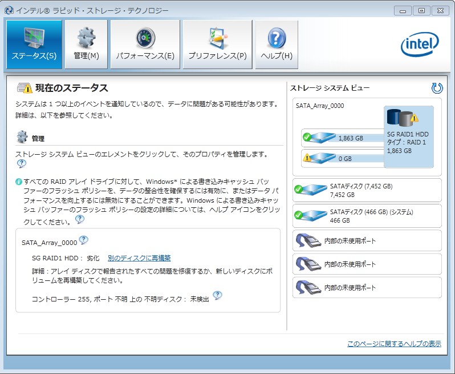Viewport: 455px width, 374px height.
Task: Click the refresh icon in Storage System View
Action: pyautogui.click(x=437, y=88)
